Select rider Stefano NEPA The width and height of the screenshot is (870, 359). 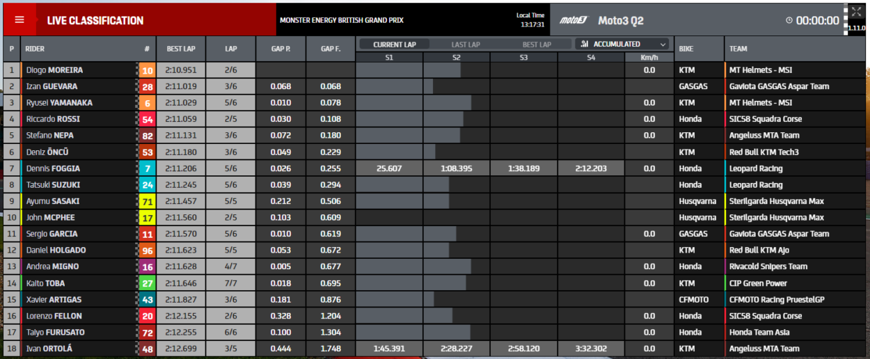pyautogui.click(x=51, y=136)
